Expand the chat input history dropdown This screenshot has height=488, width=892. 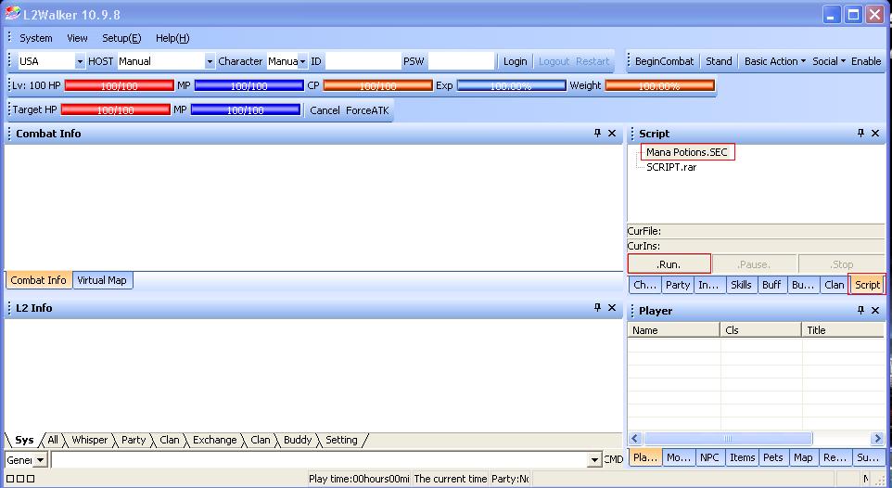[594, 459]
